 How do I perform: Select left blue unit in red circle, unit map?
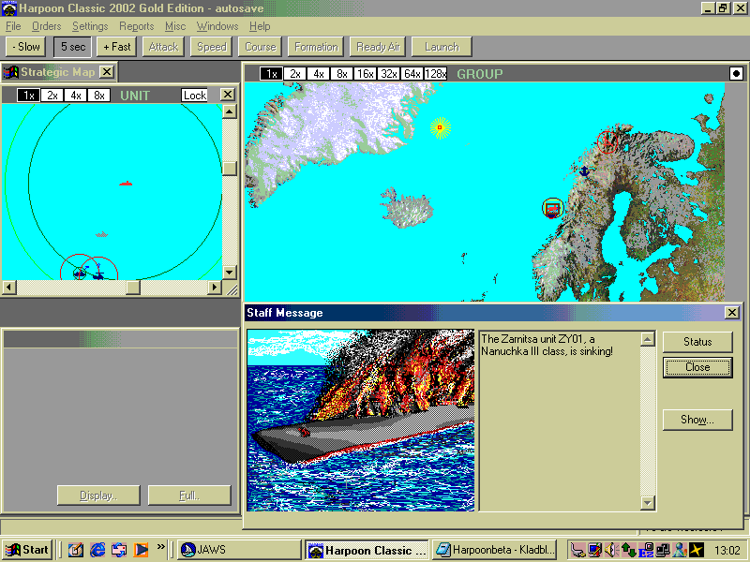(x=80, y=273)
